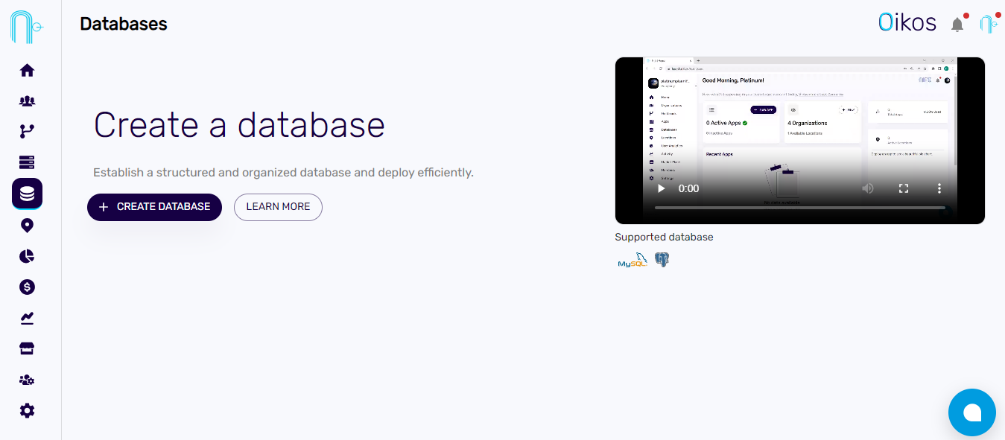Select the billing dollar icon
The image size is (1005, 440).
click(27, 287)
